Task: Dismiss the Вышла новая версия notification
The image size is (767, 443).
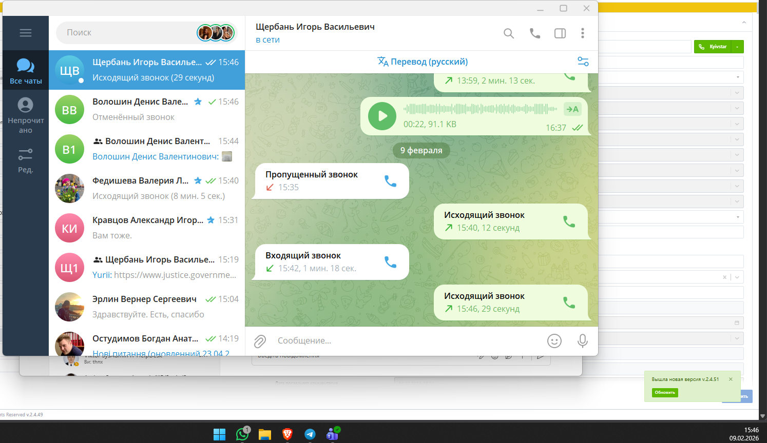Action: coord(731,379)
